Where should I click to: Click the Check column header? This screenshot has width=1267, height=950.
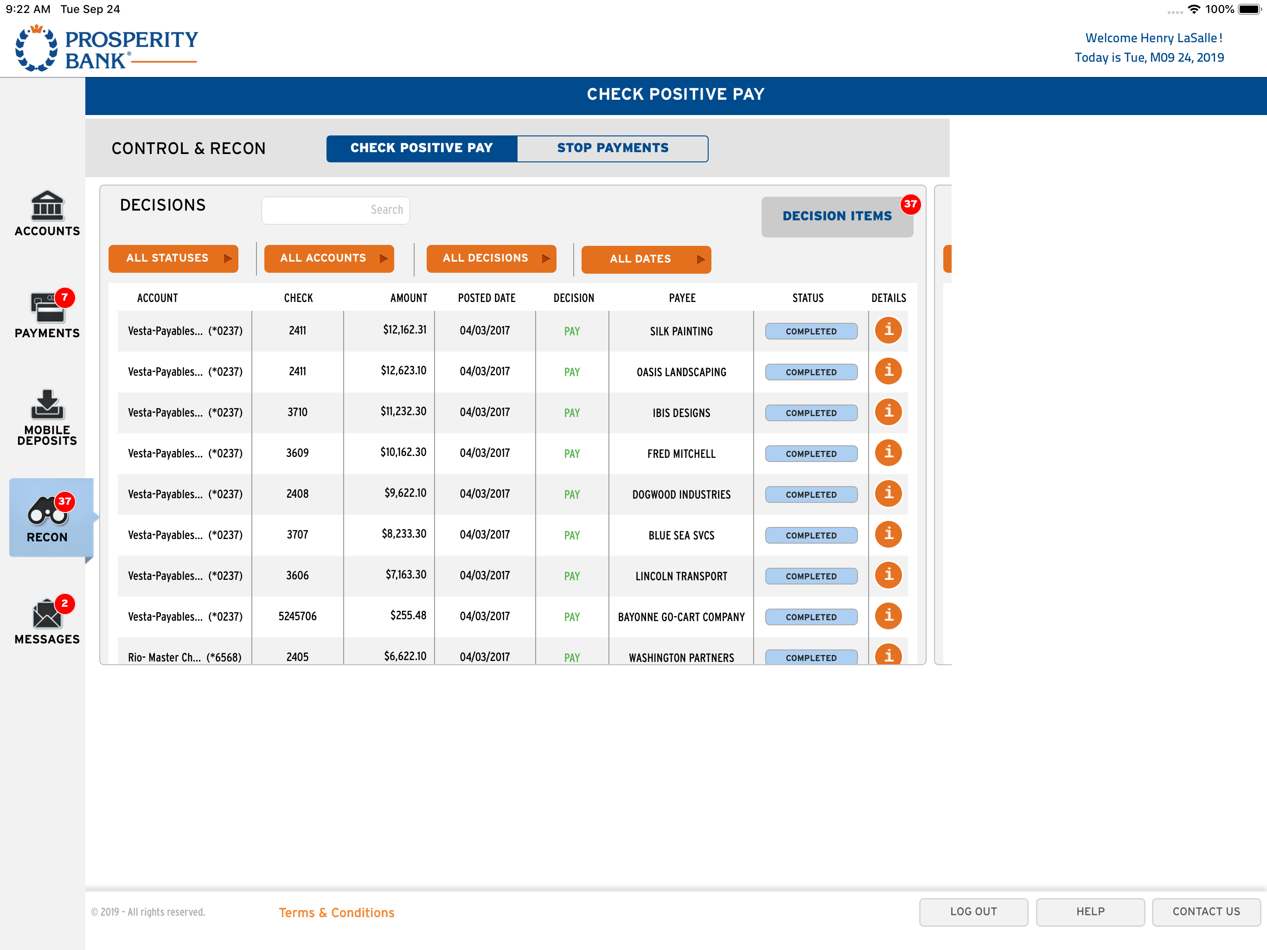pos(298,298)
